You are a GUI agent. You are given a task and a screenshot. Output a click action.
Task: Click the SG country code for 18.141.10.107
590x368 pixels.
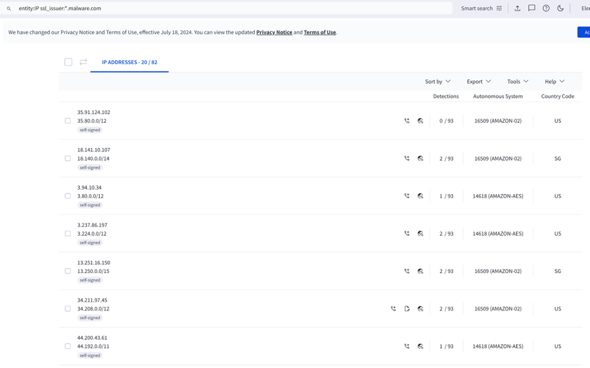point(558,158)
